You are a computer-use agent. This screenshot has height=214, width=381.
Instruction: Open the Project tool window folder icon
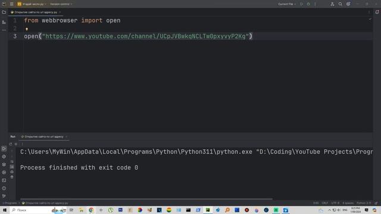(x=4, y=12)
